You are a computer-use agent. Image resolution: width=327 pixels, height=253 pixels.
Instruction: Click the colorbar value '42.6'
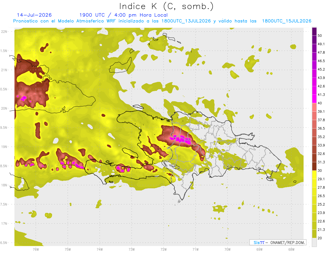point(321,86)
